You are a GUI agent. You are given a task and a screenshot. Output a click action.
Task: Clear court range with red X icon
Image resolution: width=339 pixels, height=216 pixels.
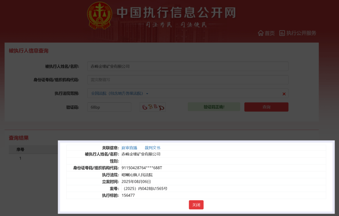click(284, 94)
